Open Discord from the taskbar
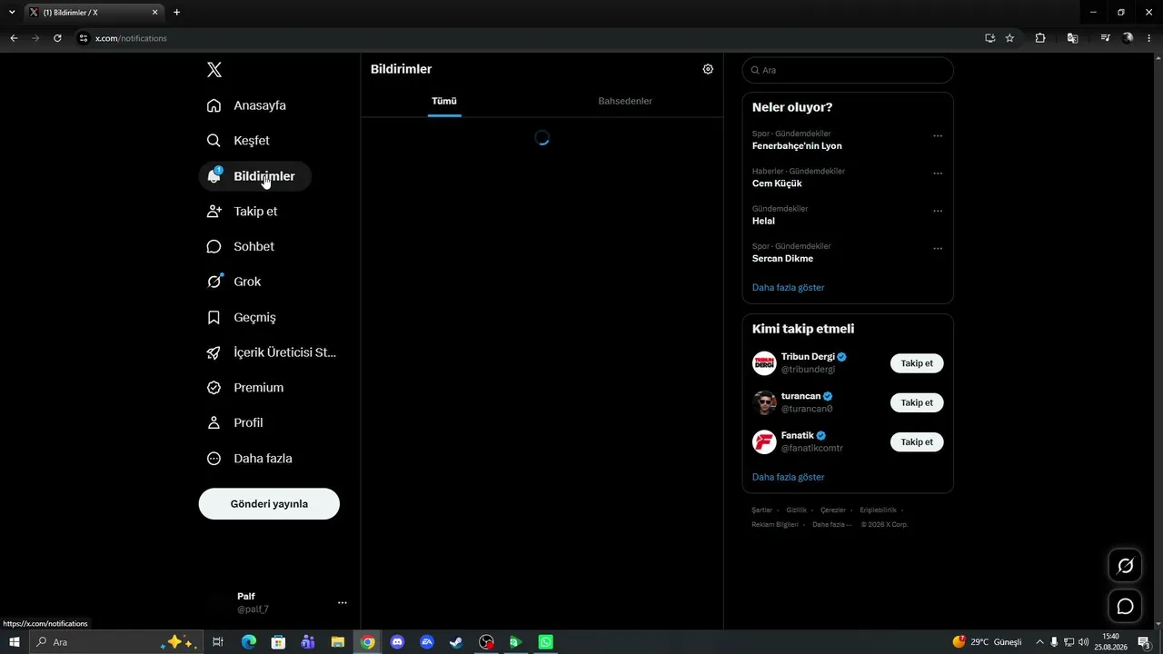This screenshot has width=1163, height=654. (397, 642)
